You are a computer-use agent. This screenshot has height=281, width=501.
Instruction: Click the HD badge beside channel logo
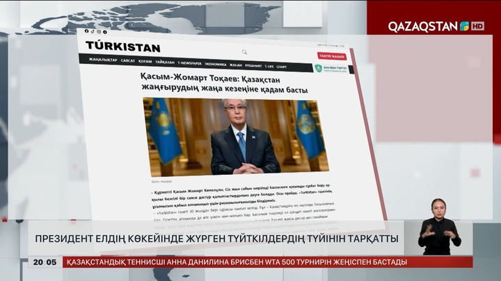pos(477,26)
